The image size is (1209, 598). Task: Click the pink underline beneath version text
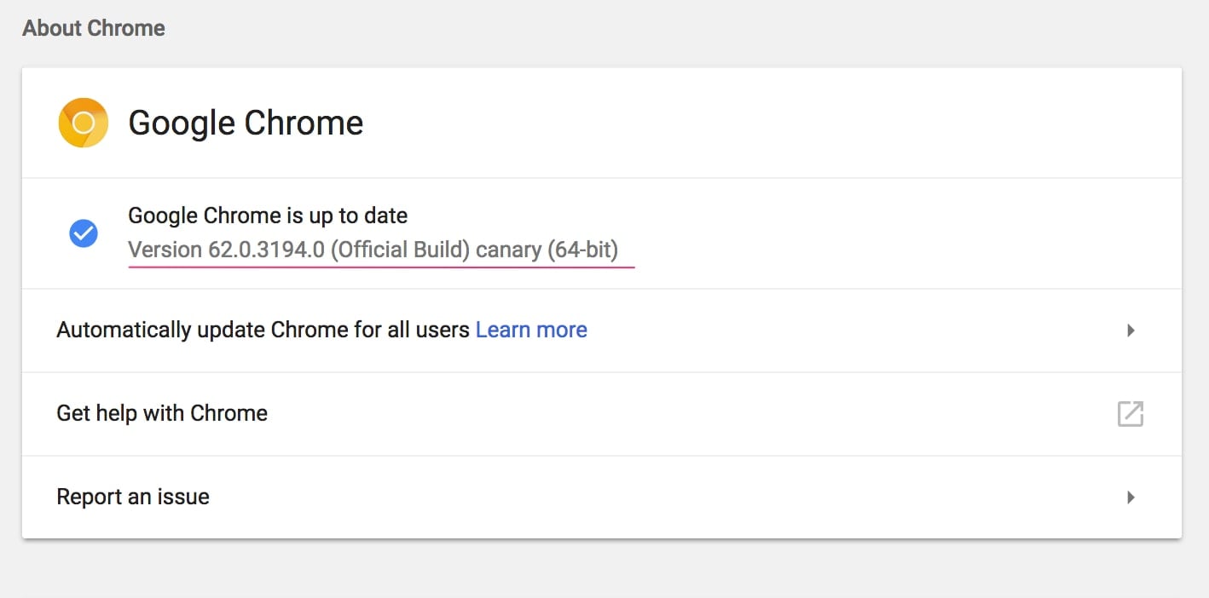[381, 267]
